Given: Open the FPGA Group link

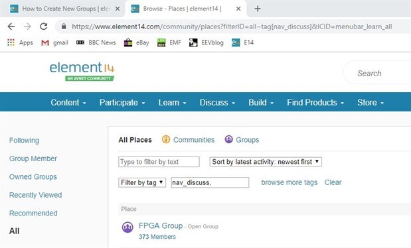Looking at the screenshot, I should click(161, 225).
